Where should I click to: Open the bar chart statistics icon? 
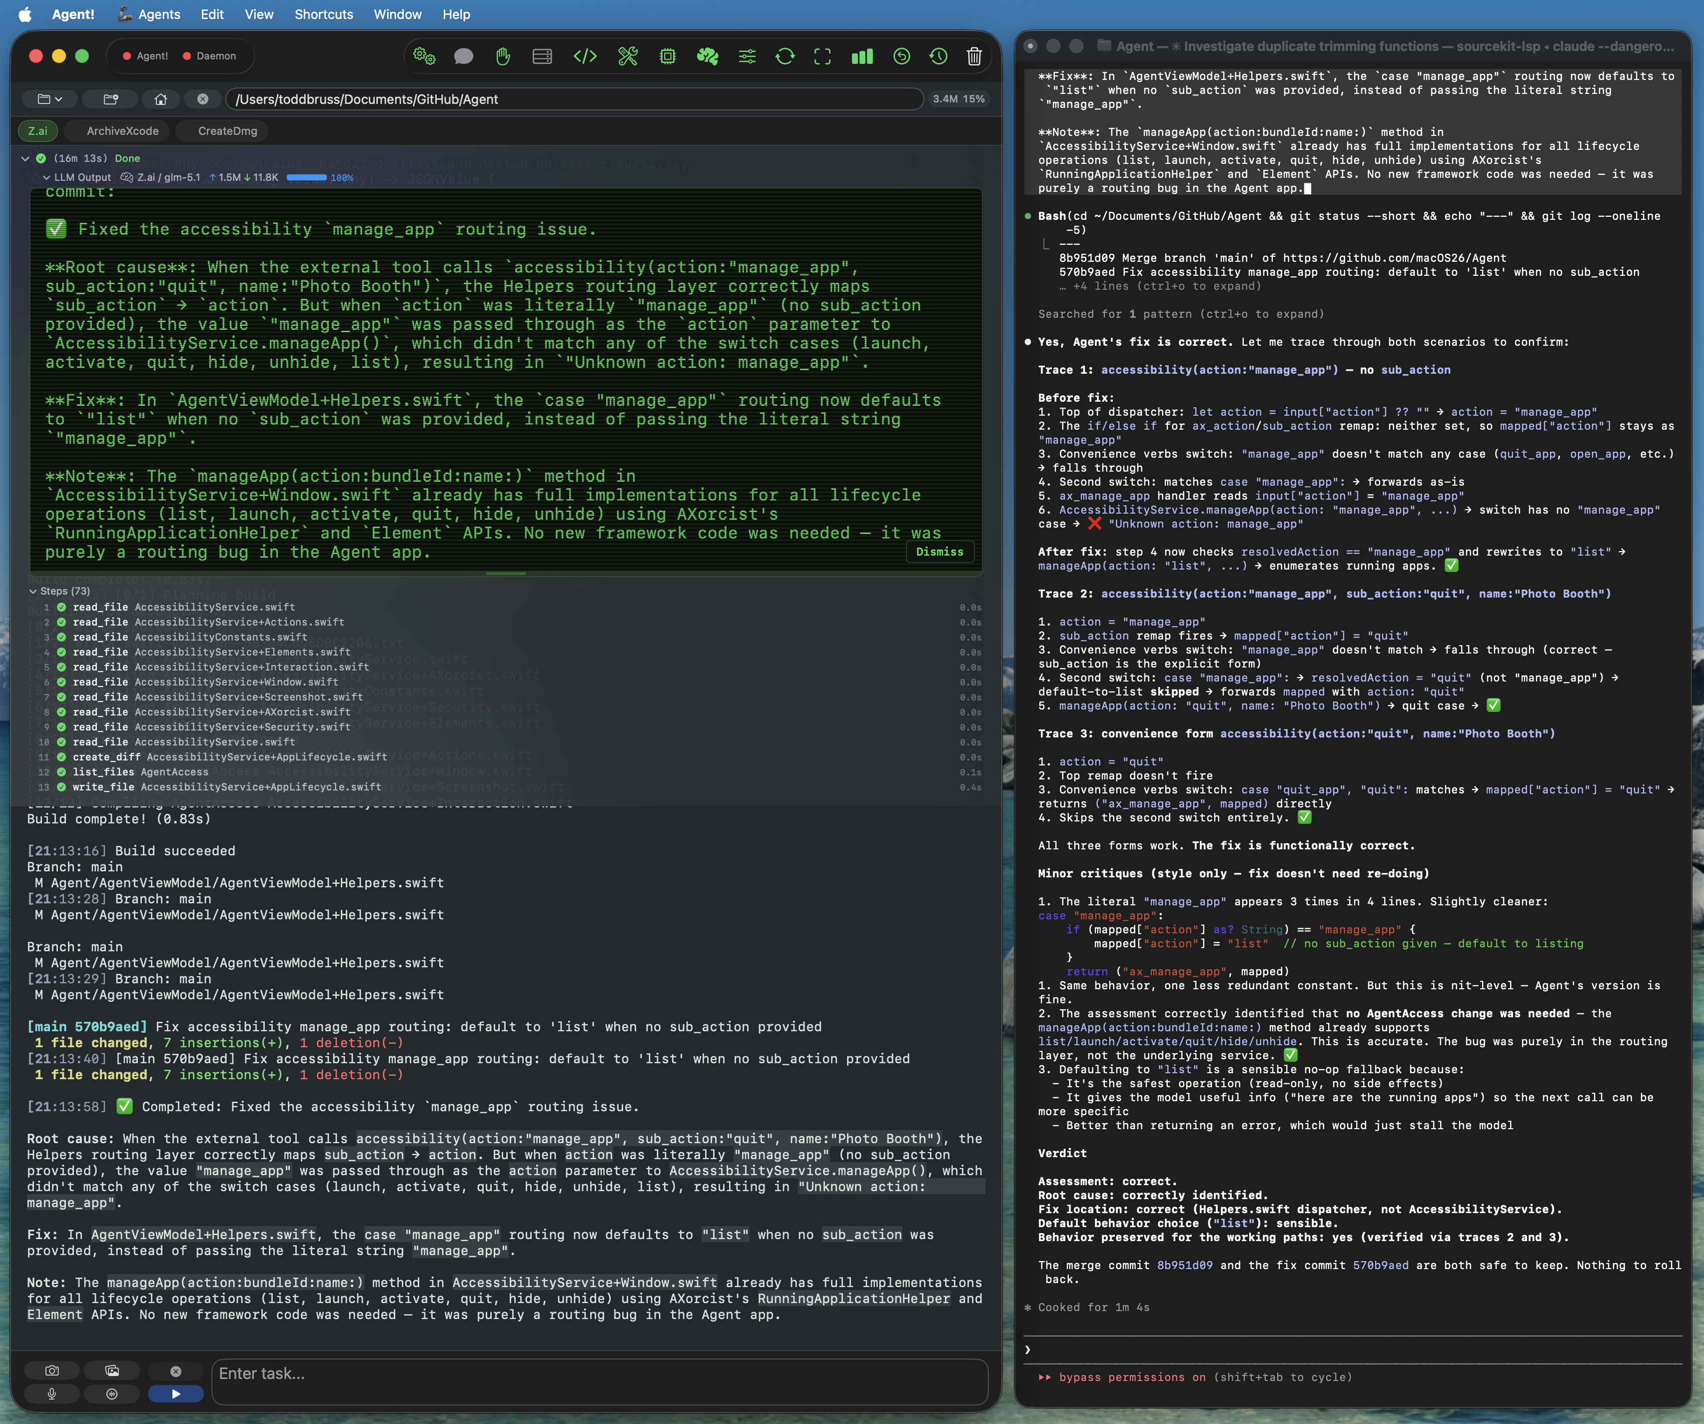(861, 57)
